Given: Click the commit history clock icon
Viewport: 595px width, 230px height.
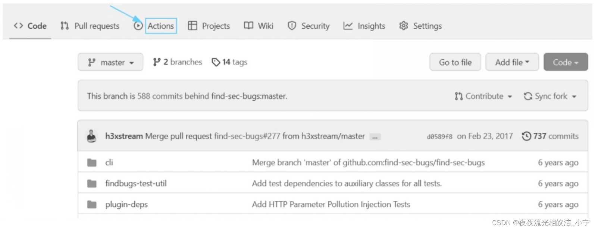Looking at the screenshot, I should tap(526, 136).
